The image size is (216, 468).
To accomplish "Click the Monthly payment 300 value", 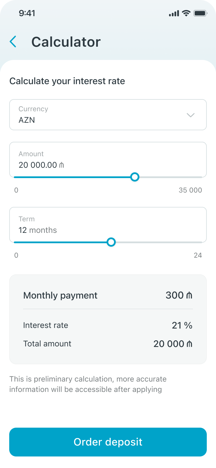I will coord(179,295).
